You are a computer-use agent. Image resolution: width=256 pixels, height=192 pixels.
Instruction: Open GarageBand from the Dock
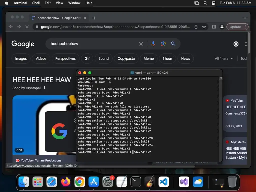click(x=150, y=182)
